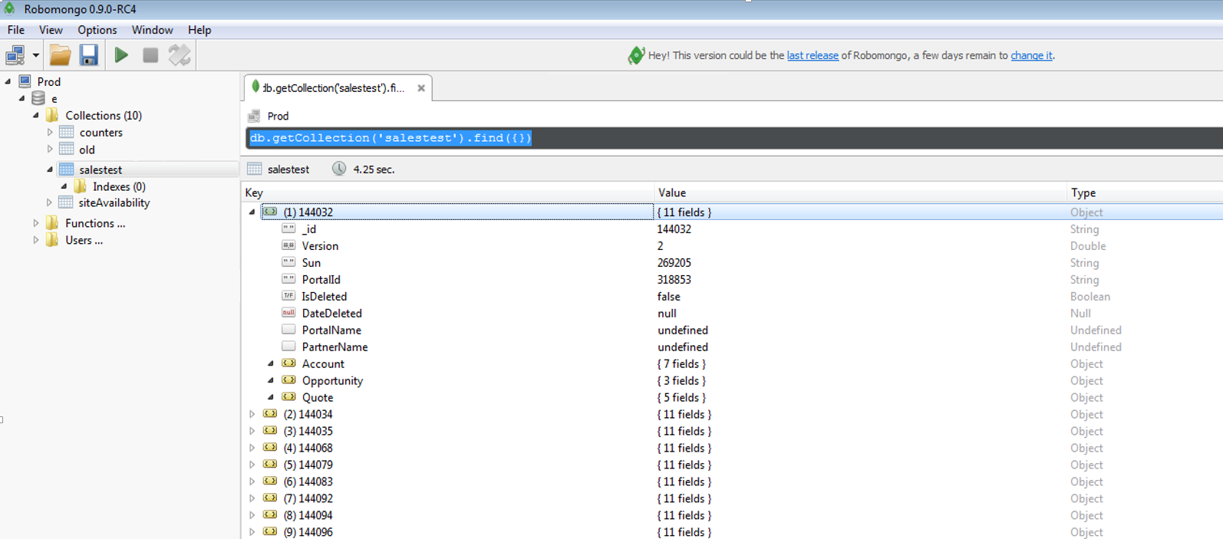This screenshot has width=1223, height=539.
Task: Click the Save floppy disk icon
Action: (89, 55)
